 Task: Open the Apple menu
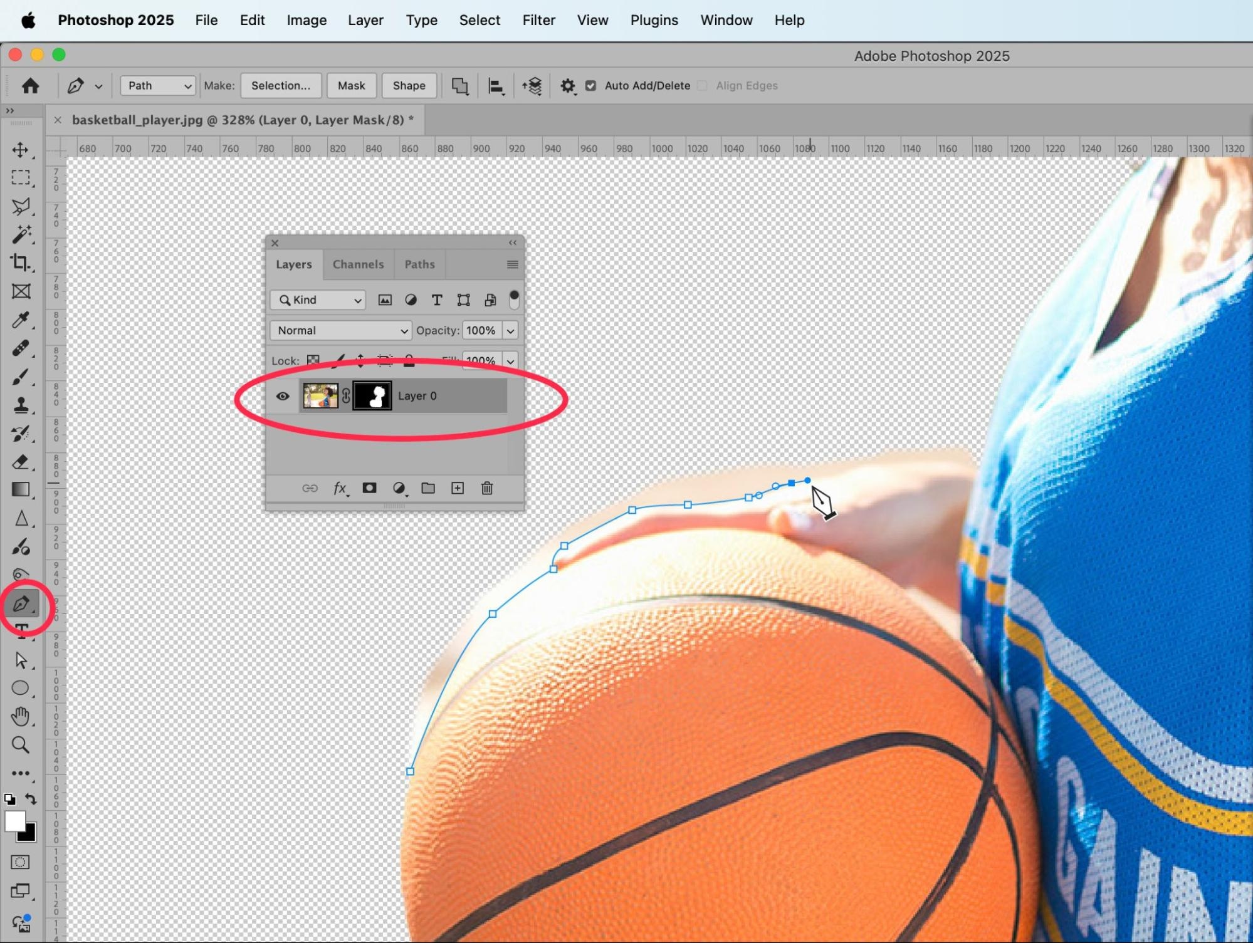[x=28, y=20]
